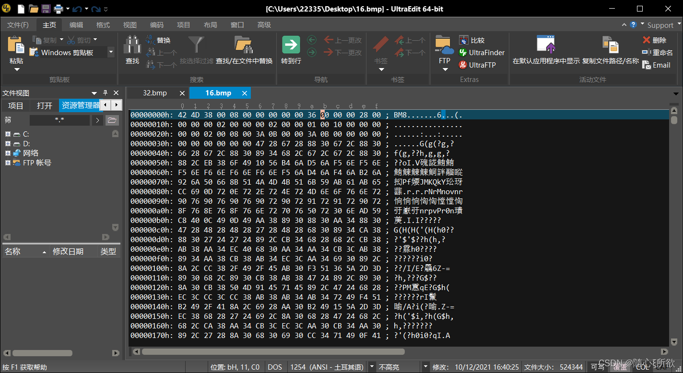Image resolution: width=683 pixels, height=373 pixels.
Task: Switch to the Coding (编码) ribbon tab
Action: [x=157, y=25]
